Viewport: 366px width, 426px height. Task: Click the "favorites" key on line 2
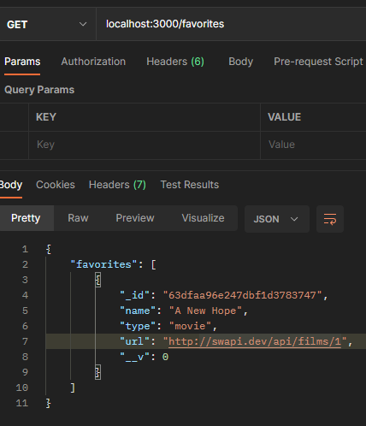[x=103, y=264]
